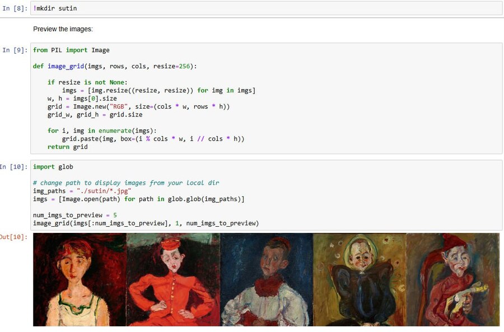
Task: Click the '!mkdir sutin' code cell
Action: (x=266, y=8)
